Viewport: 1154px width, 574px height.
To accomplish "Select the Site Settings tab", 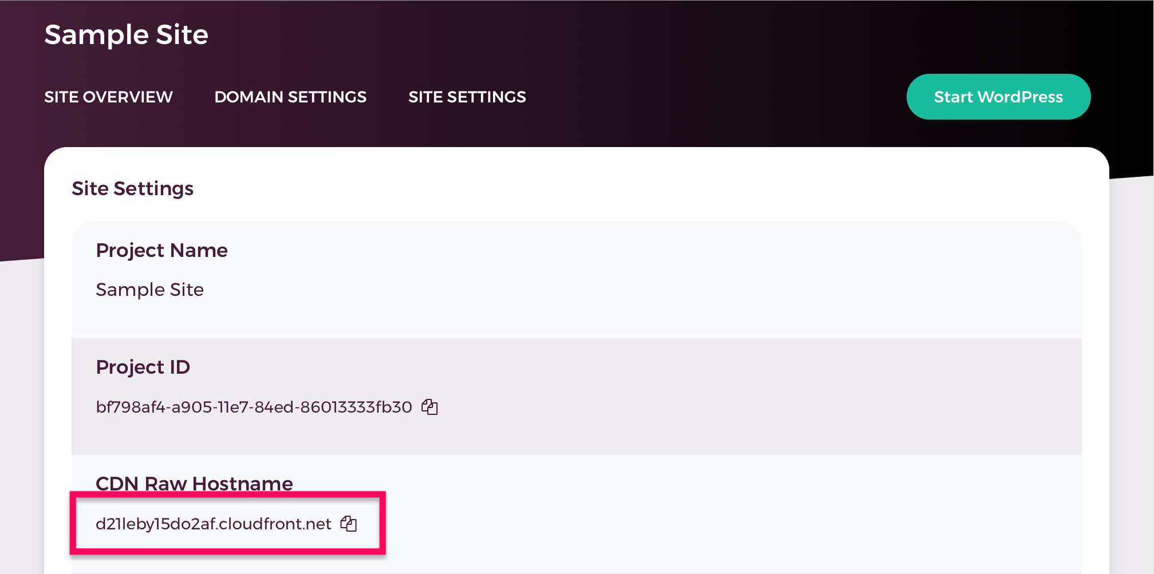I will [467, 97].
